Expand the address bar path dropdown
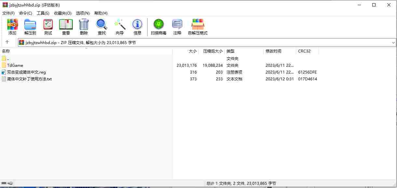The width and height of the screenshot is (397, 188). click(393, 42)
